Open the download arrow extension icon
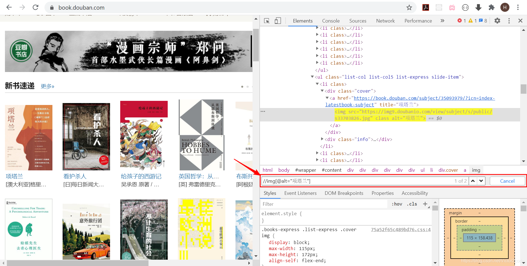Viewport: 527px width, 266px height. point(478,7)
